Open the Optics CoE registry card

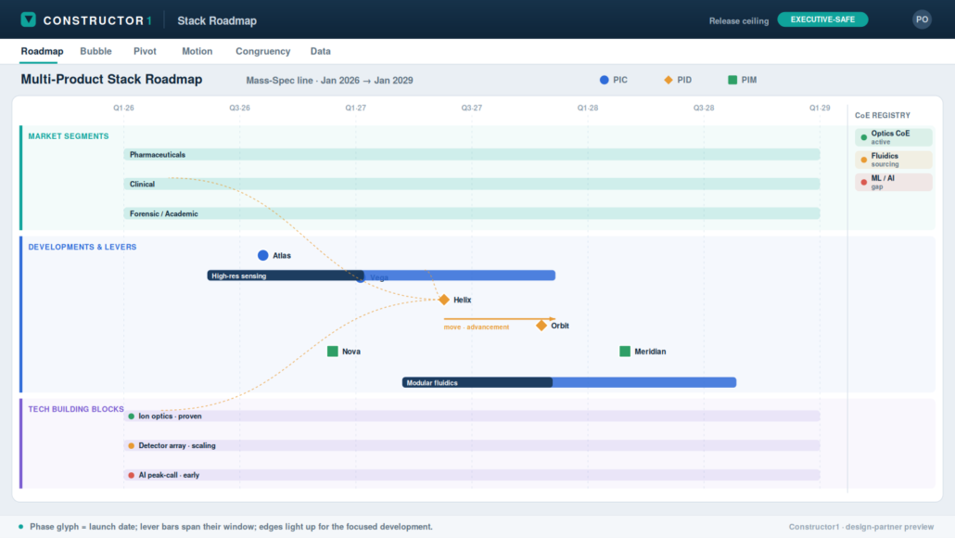click(894, 137)
